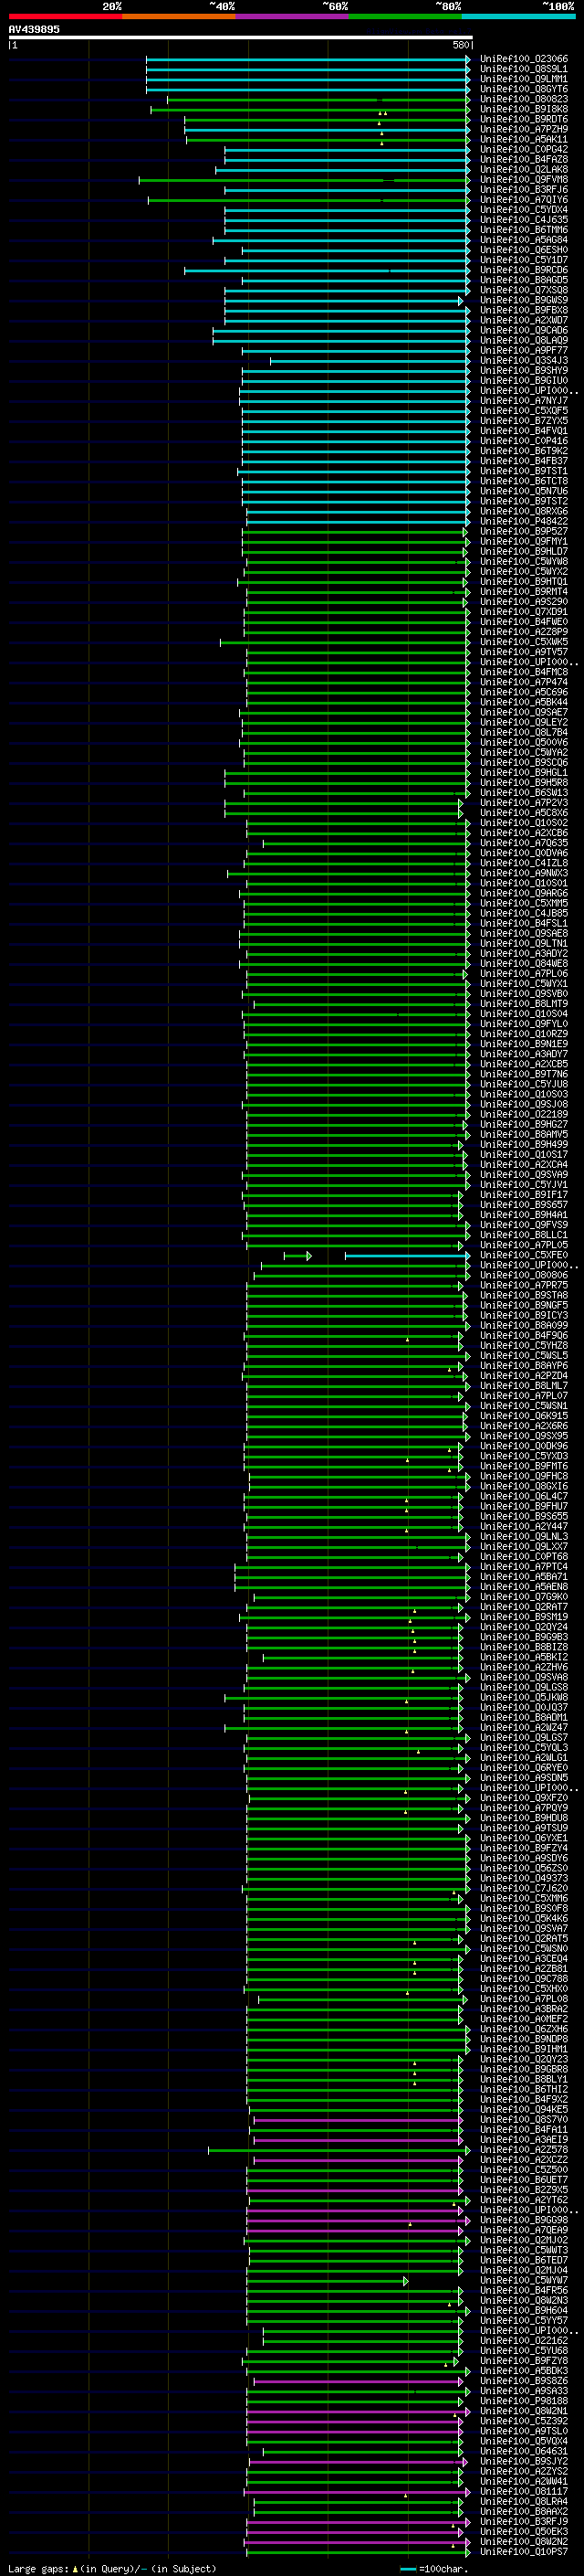Choose hit UniRef100_C4J635

pos(523,220)
